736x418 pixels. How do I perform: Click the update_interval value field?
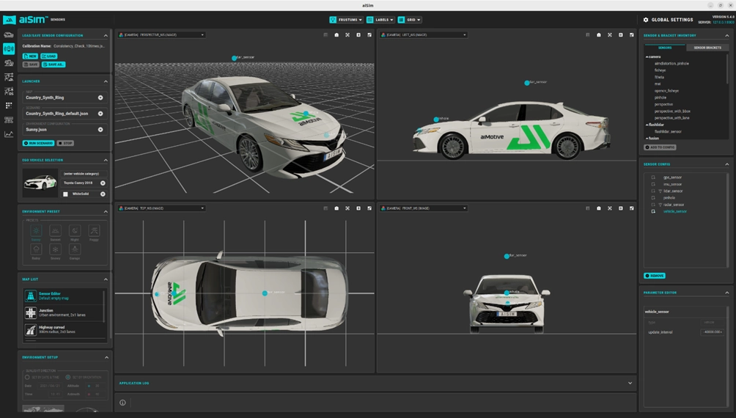(713, 331)
